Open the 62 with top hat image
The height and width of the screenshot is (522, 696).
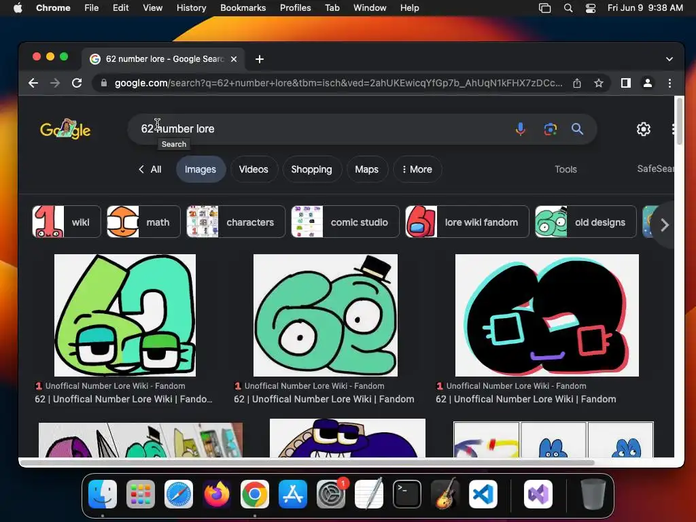tap(326, 315)
